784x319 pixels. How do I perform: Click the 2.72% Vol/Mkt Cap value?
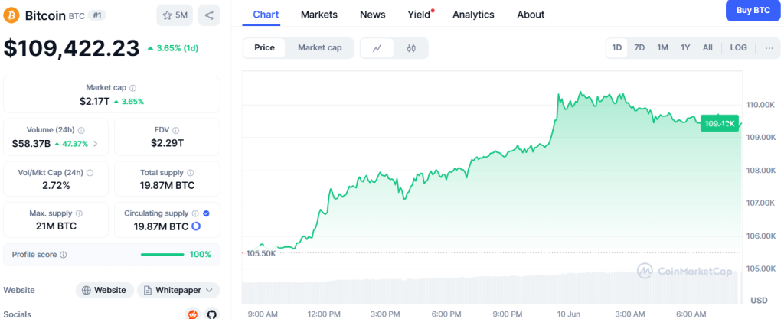[57, 186]
